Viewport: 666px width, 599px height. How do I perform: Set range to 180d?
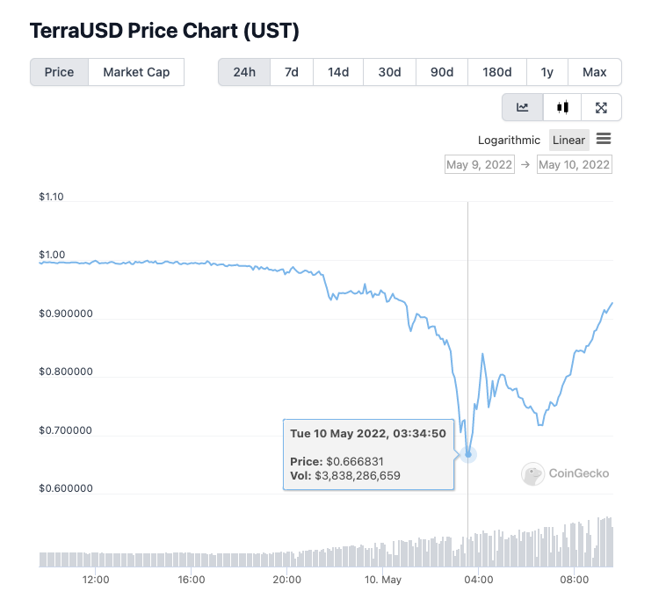pyautogui.click(x=497, y=72)
